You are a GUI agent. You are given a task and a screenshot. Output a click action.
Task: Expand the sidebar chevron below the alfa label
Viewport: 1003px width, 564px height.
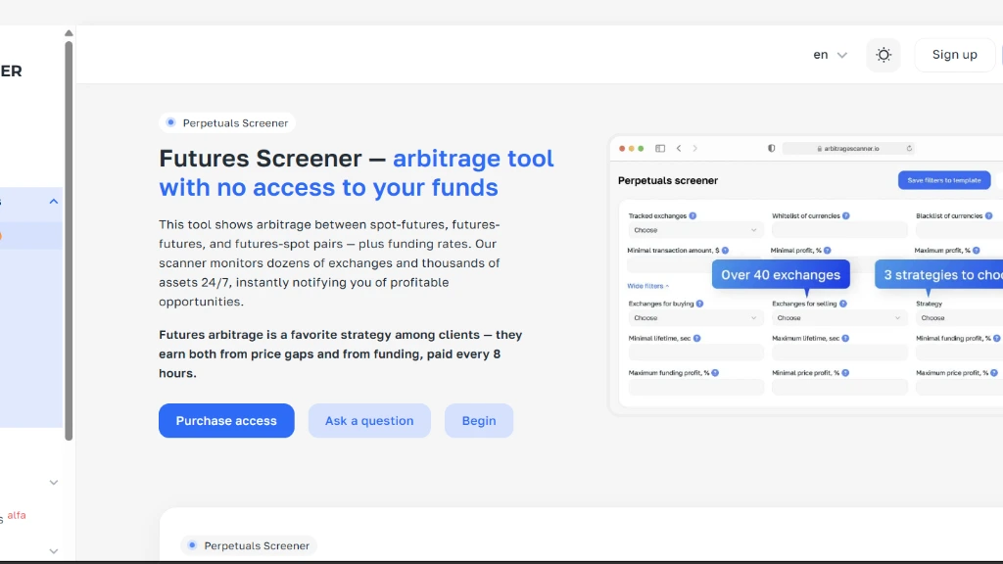click(x=54, y=551)
